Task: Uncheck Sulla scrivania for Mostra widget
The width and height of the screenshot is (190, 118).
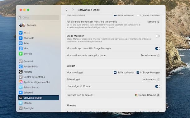Action: point(115,72)
